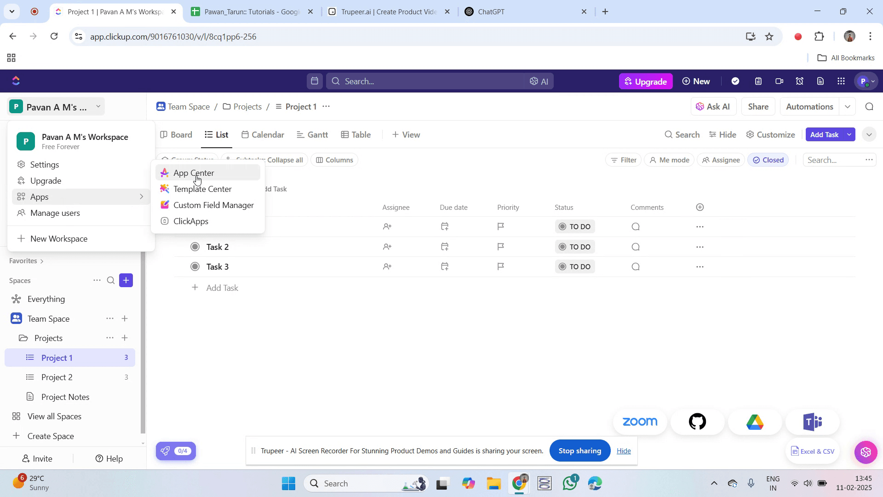Viewport: 883px width, 497px height.
Task: Toggle Task 2 status circle
Action: (195, 247)
